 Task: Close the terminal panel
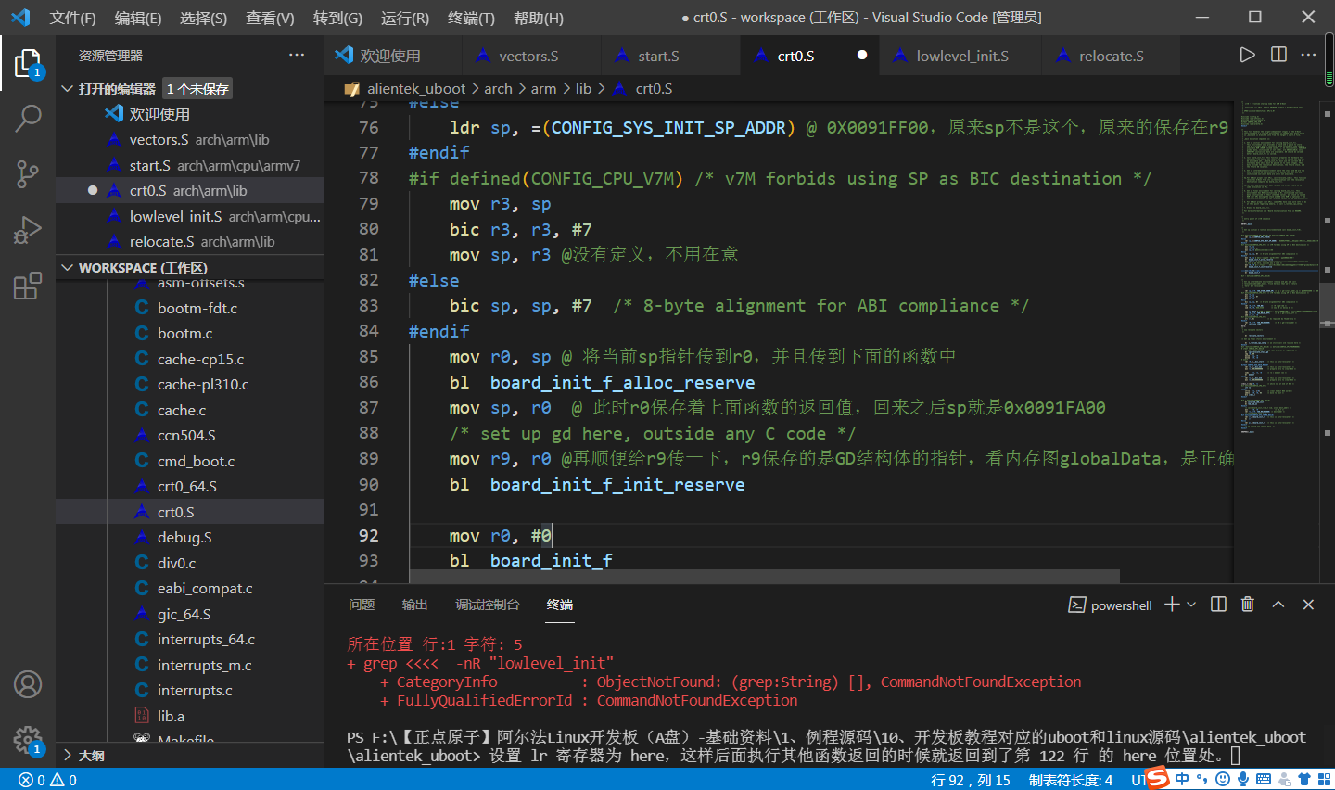tap(1308, 605)
